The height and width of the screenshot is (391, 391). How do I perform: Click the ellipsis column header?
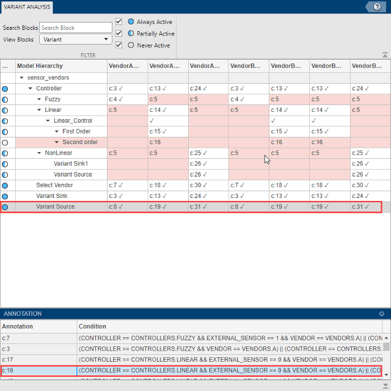[x=8, y=66]
